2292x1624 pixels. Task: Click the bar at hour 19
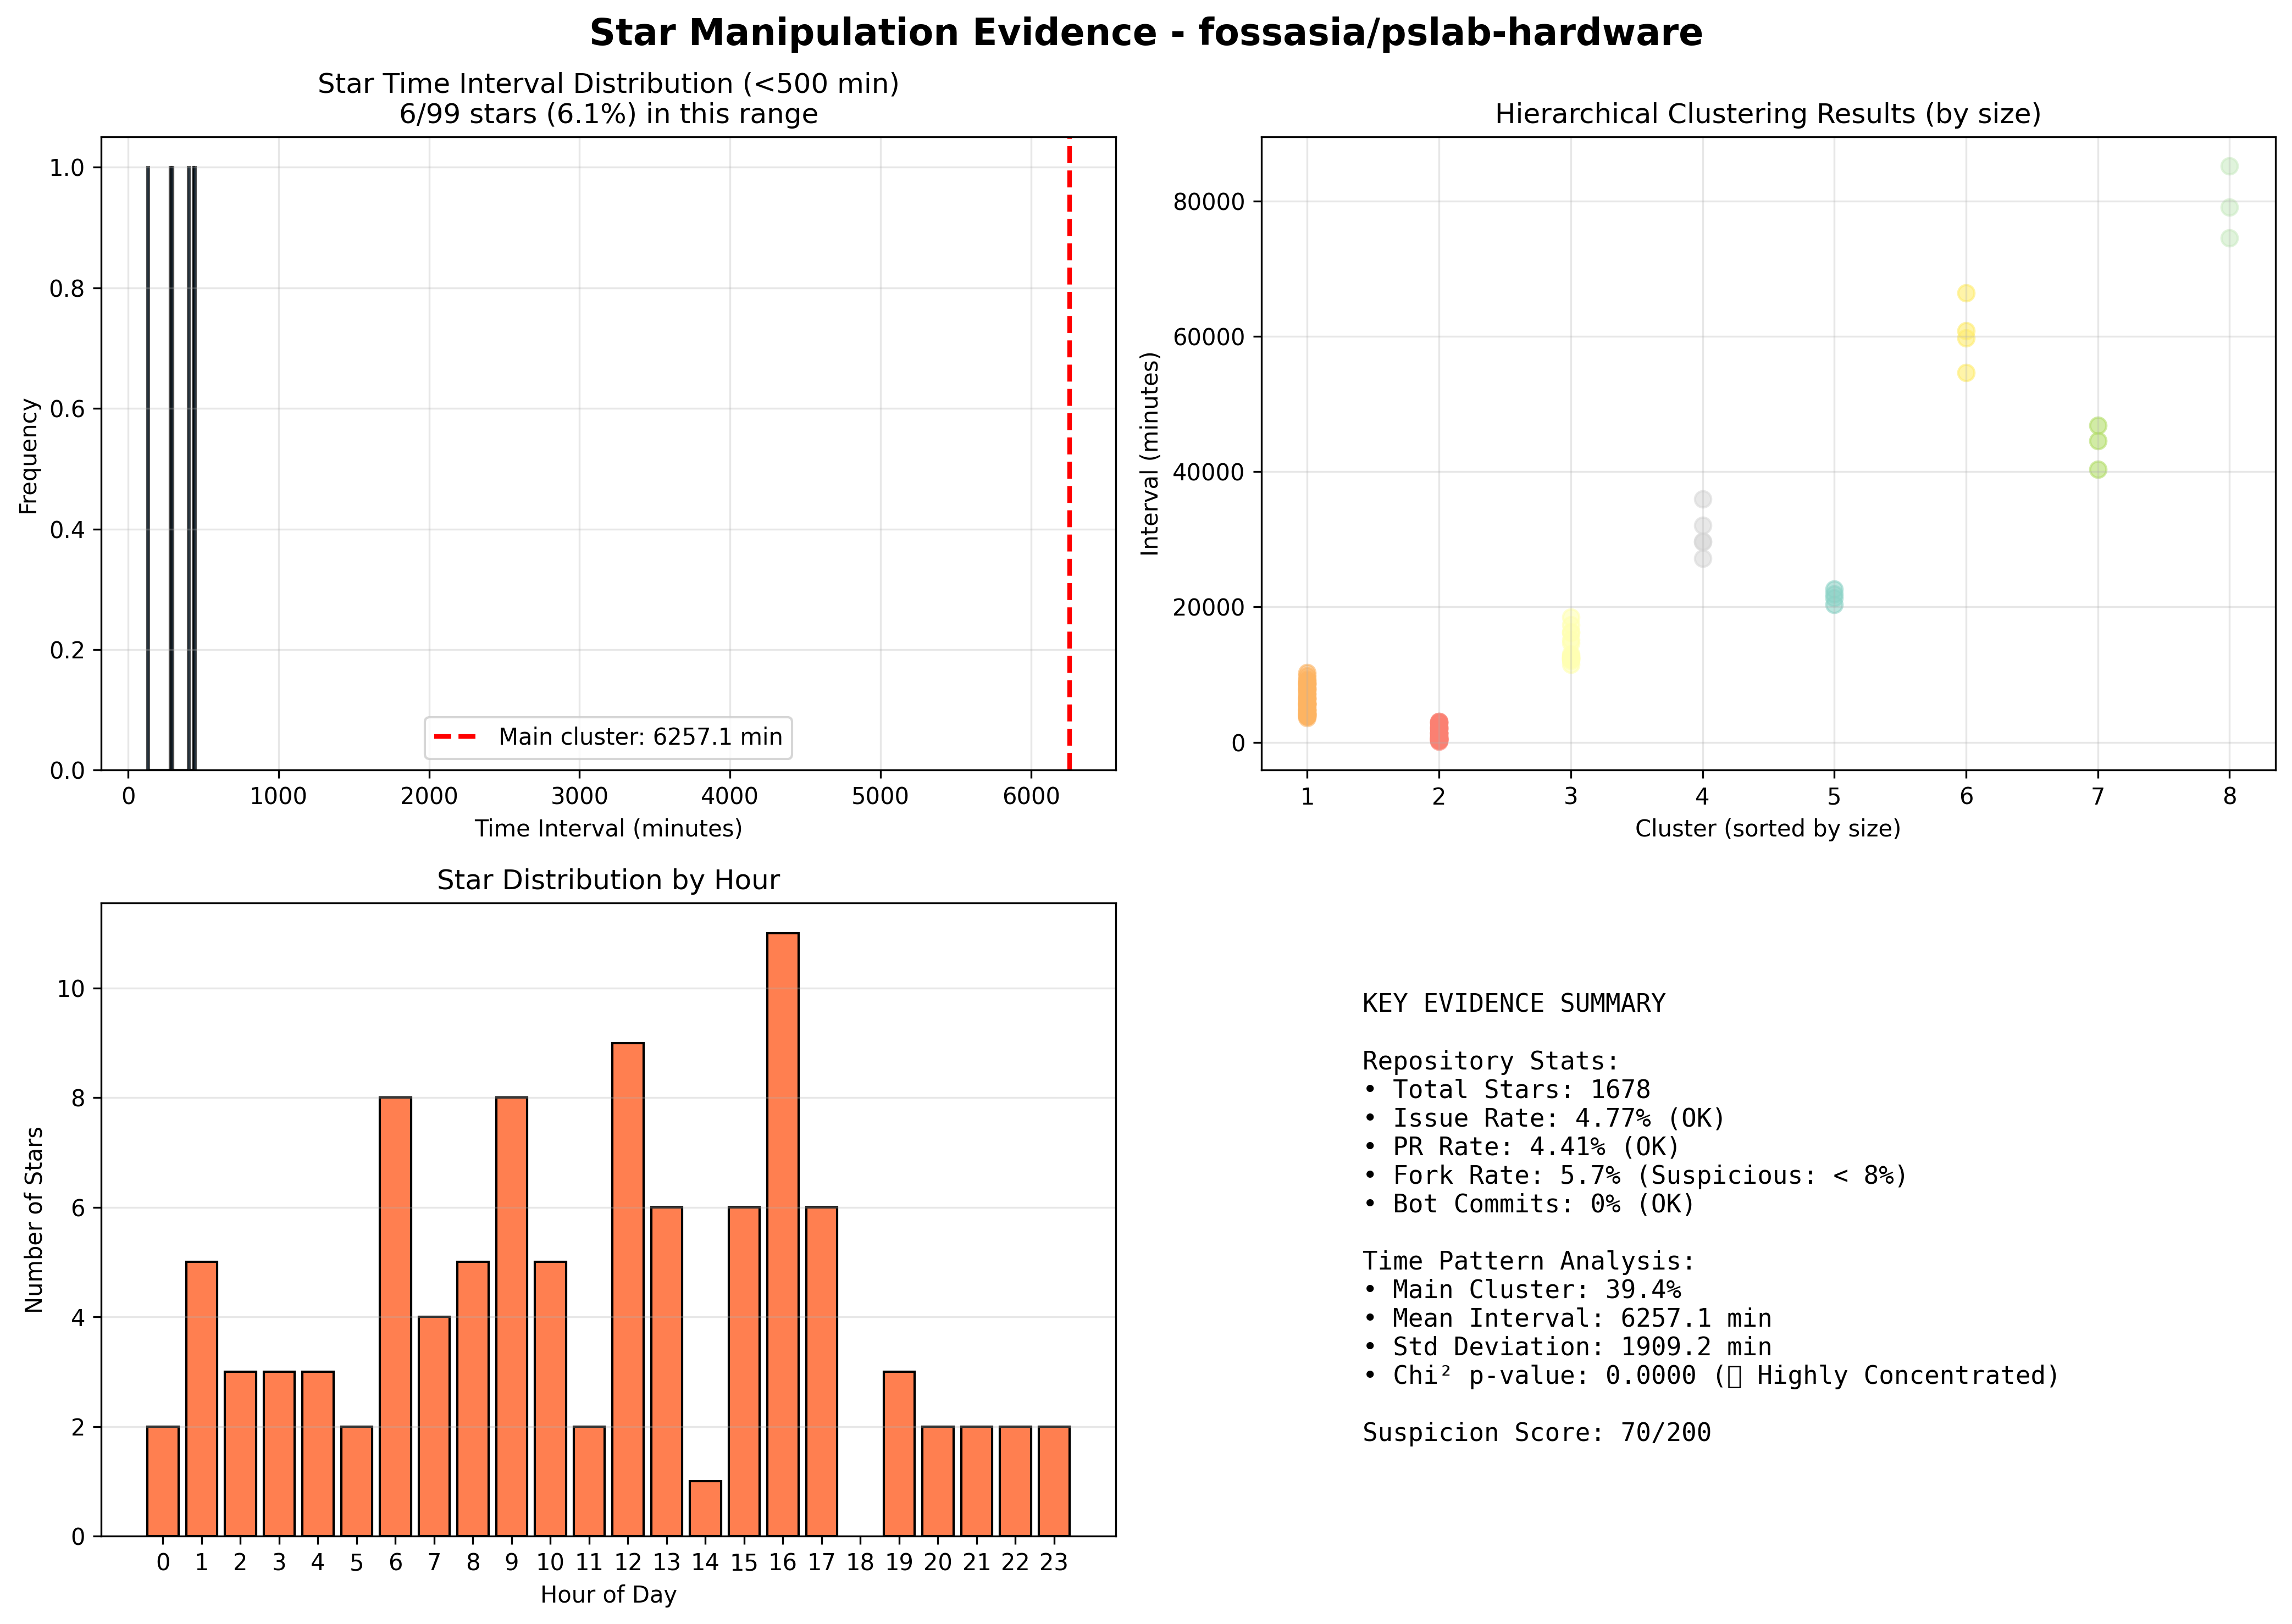click(899, 1453)
